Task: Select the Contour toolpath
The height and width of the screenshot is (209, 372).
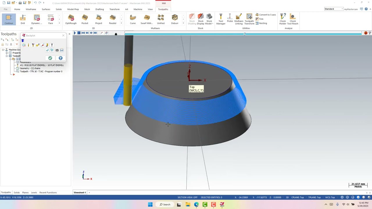Action: tap(9, 20)
